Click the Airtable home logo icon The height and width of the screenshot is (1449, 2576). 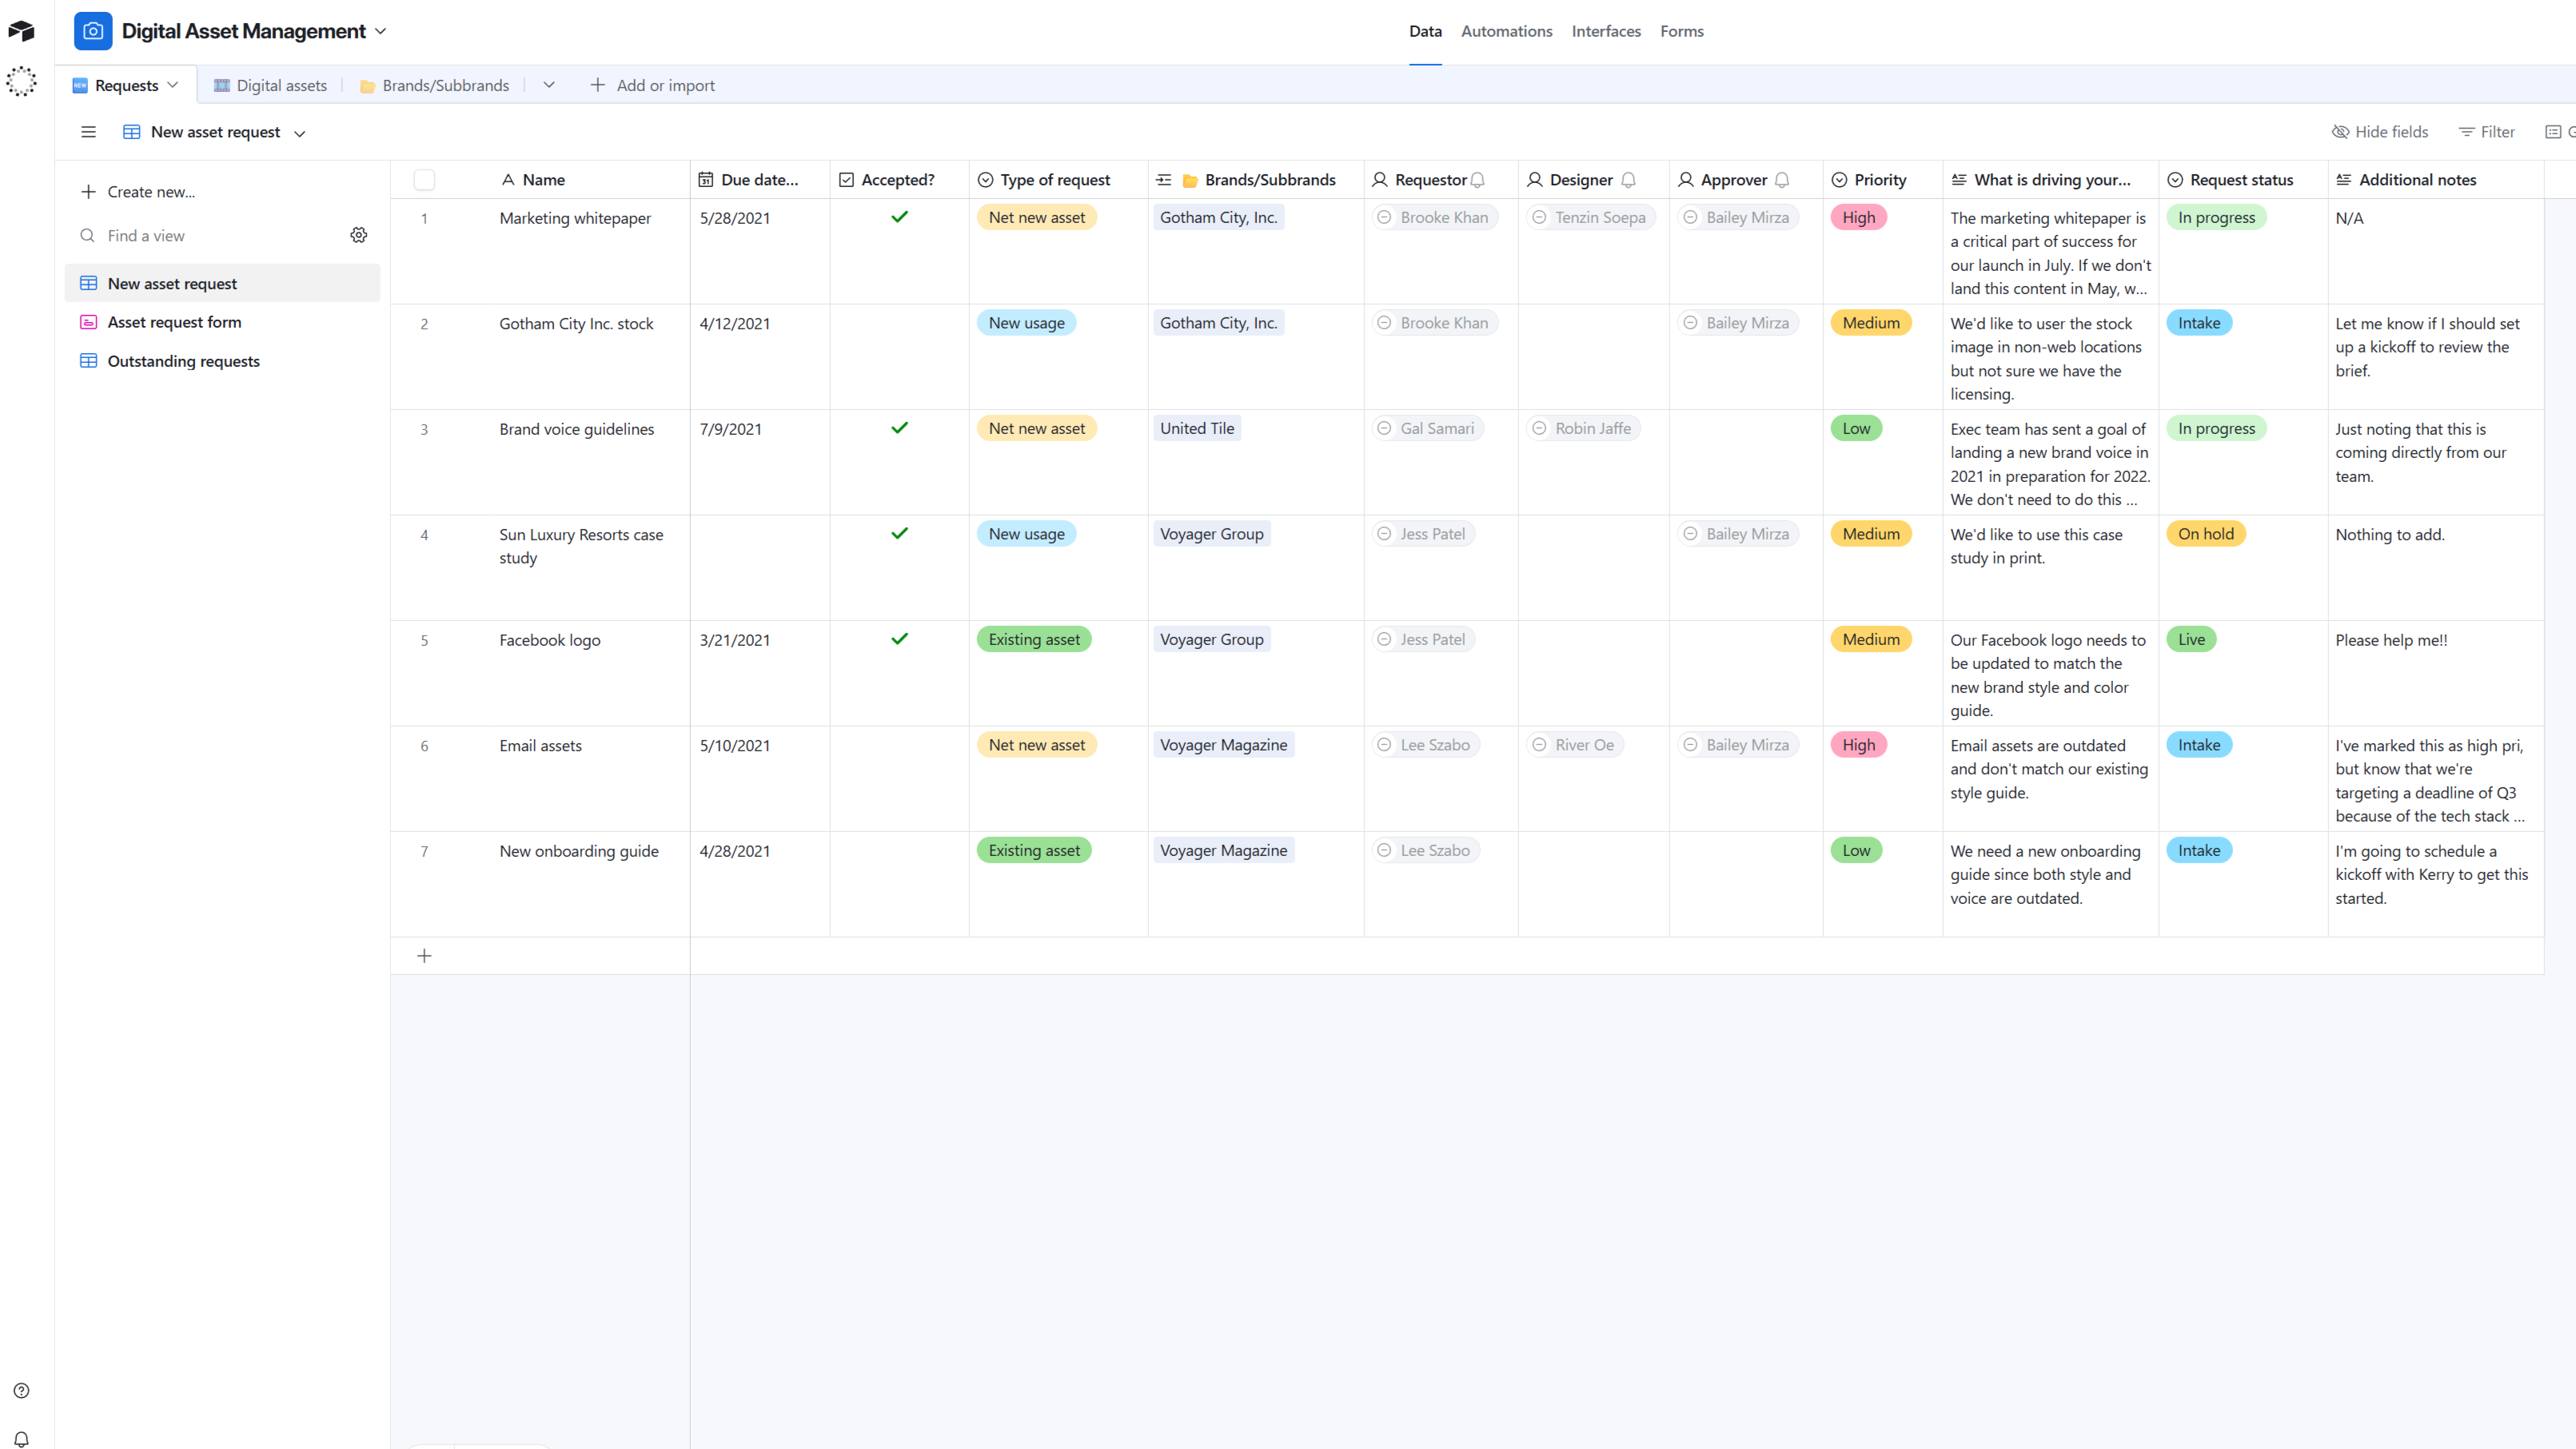tap(21, 31)
